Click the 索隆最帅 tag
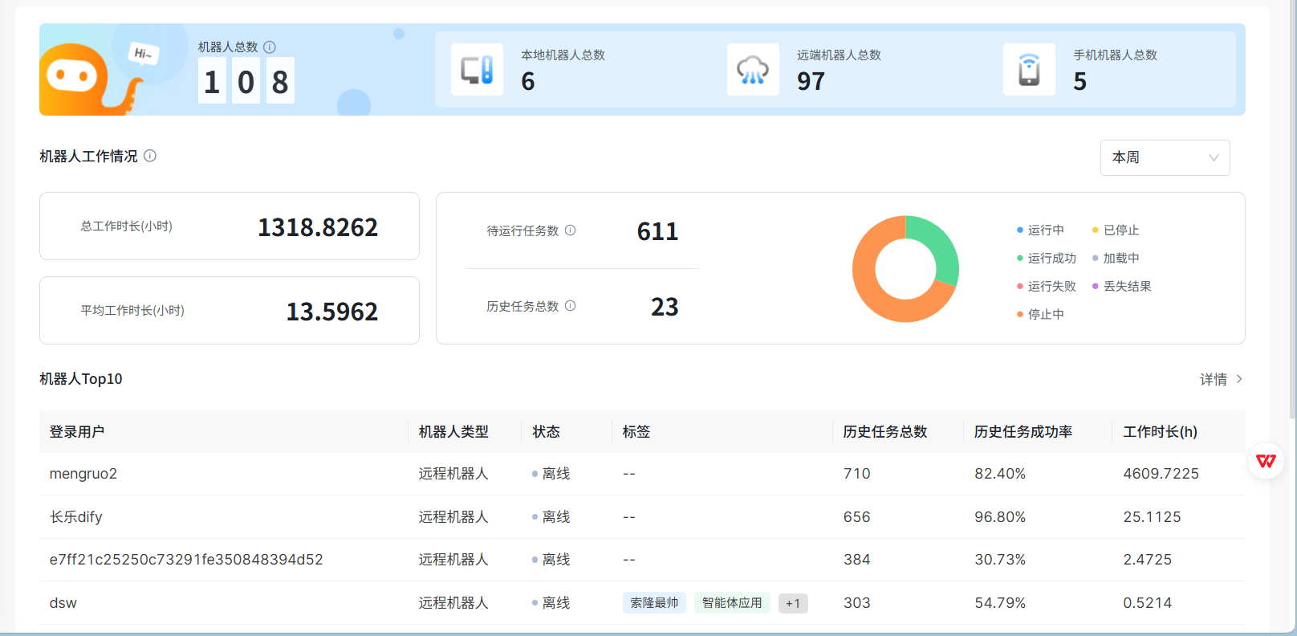 (654, 603)
